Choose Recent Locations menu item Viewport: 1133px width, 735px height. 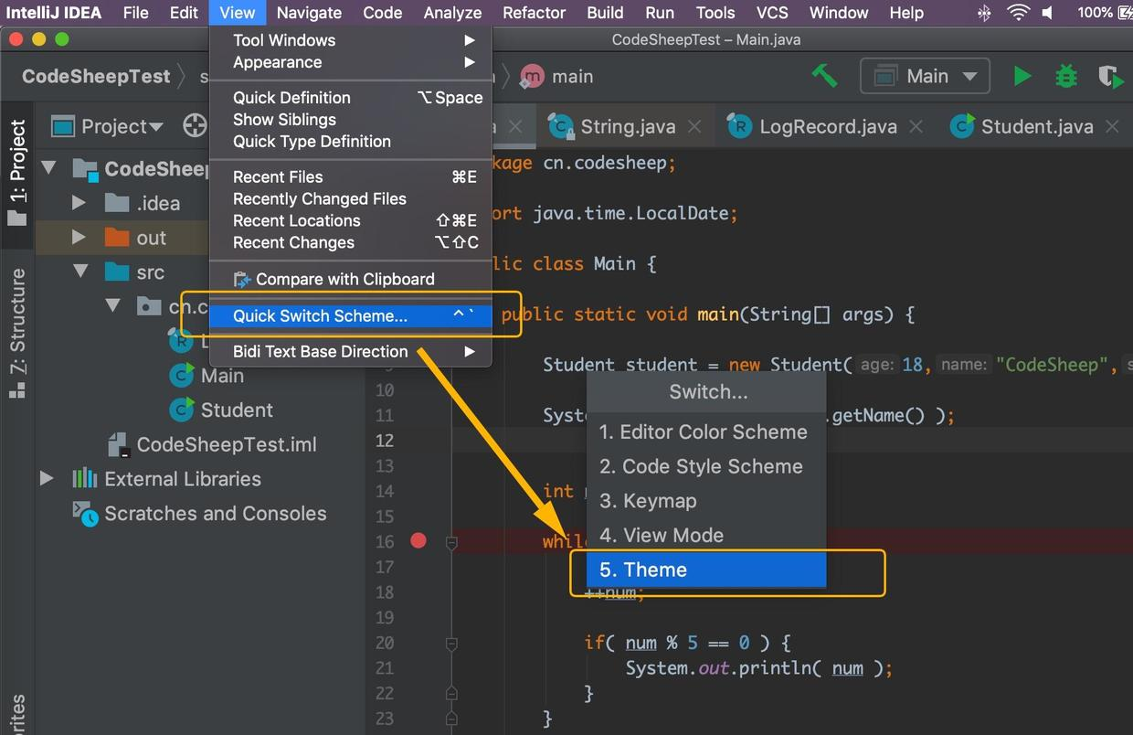point(351,221)
